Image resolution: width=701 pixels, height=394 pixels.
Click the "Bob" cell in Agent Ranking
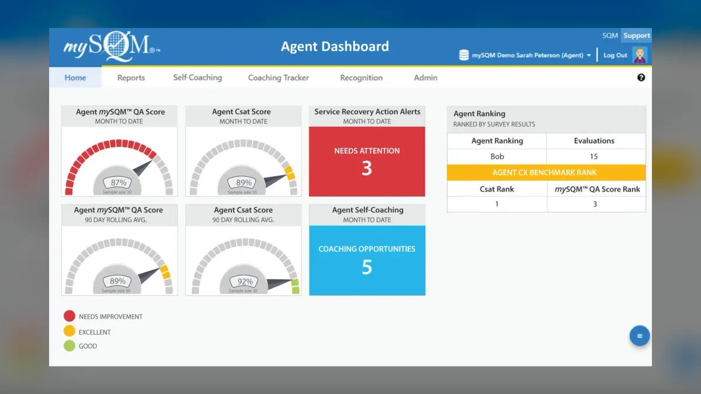coord(497,156)
